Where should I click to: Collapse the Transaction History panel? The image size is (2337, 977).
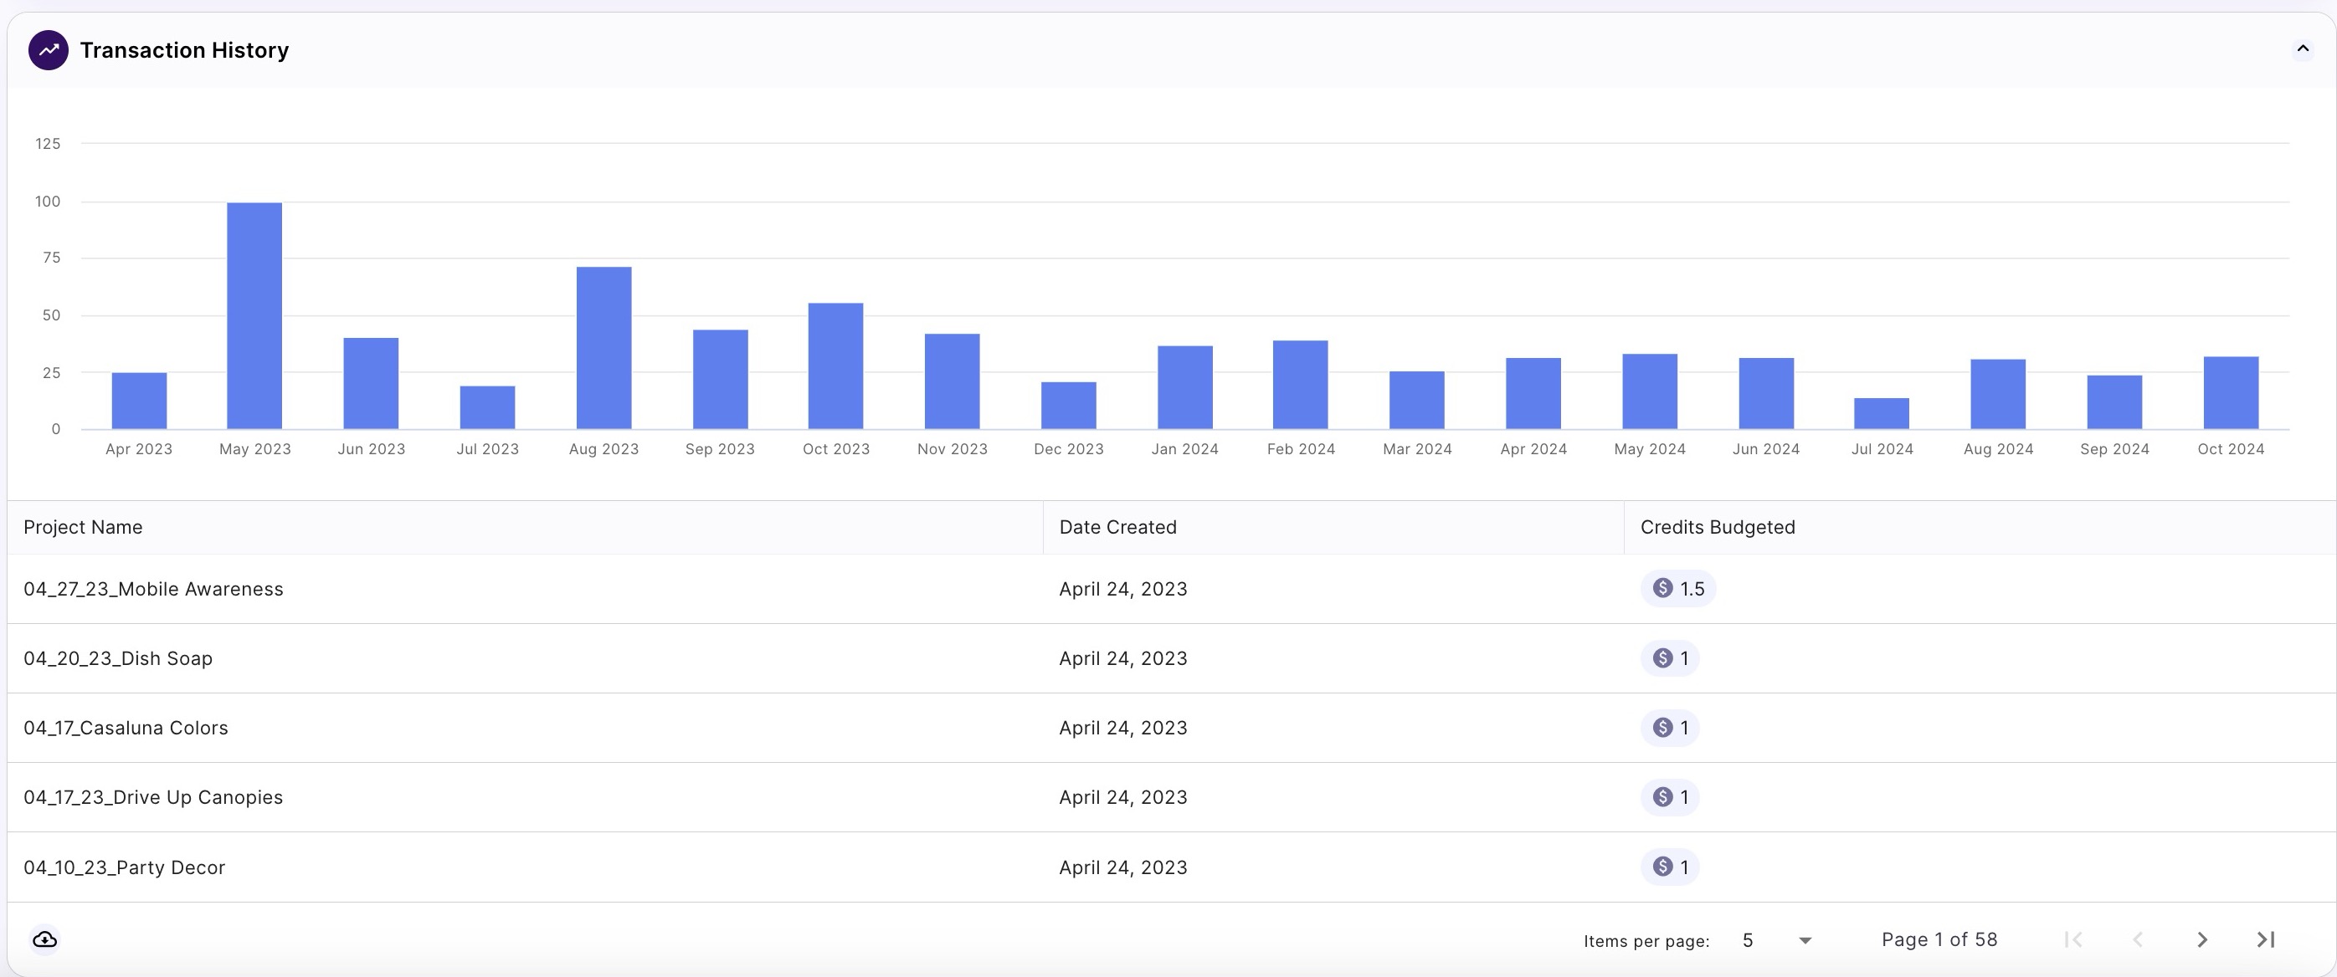point(2302,50)
